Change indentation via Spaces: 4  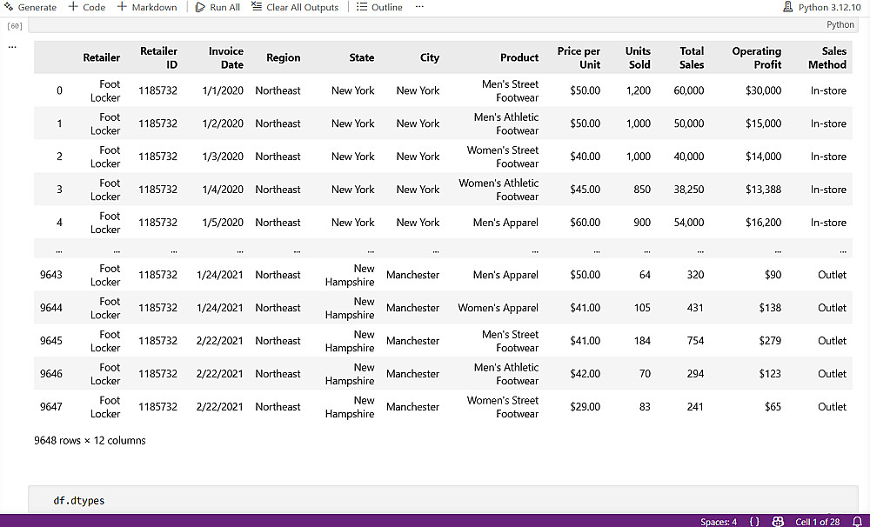coord(719,522)
